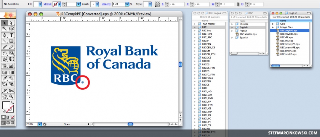This screenshot has width=320, height=137.
Task: Expand the Chinese folder in RBC window
Action: (x=232, y=24)
